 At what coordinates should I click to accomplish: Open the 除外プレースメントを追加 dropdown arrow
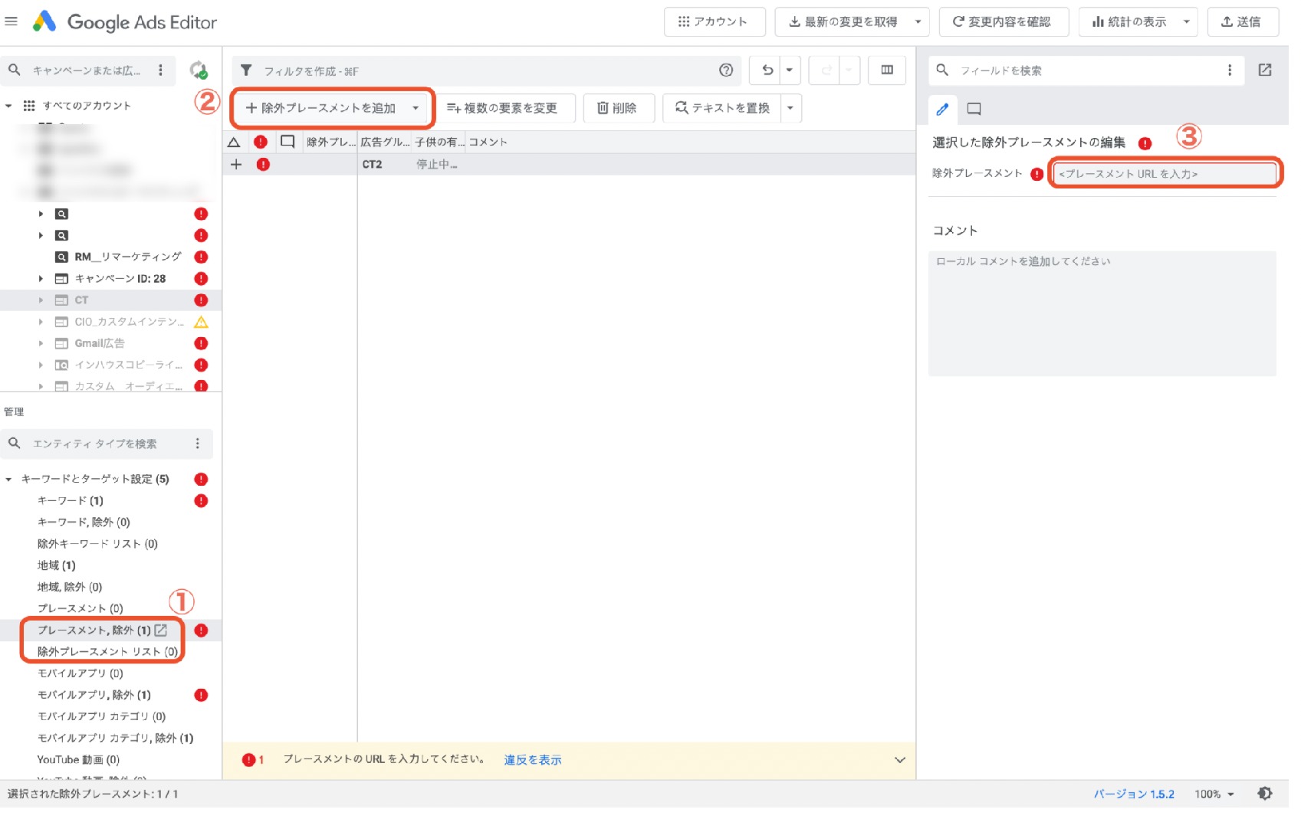pos(416,108)
